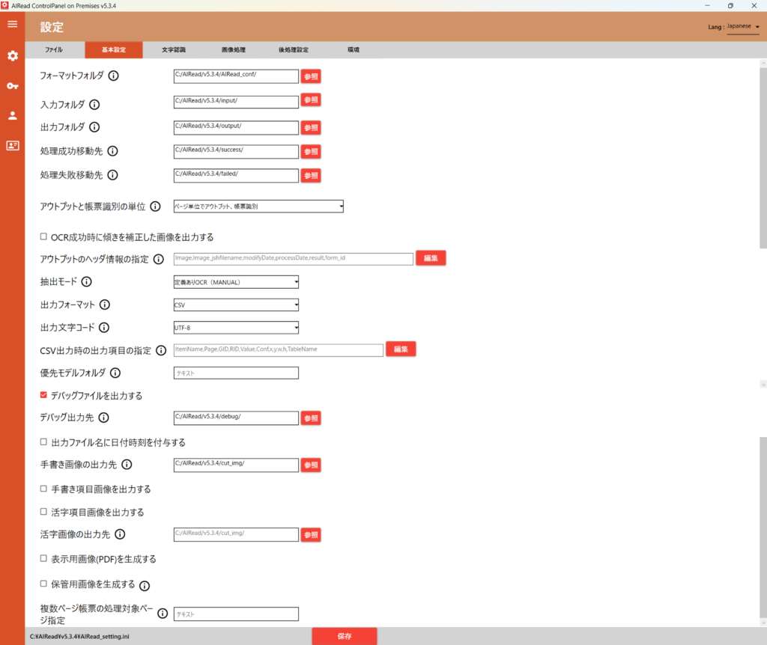Enable 出力ファイル名に日付時刻を付与する
The width and height of the screenshot is (767, 645).
pyautogui.click(x=43, y=441)
